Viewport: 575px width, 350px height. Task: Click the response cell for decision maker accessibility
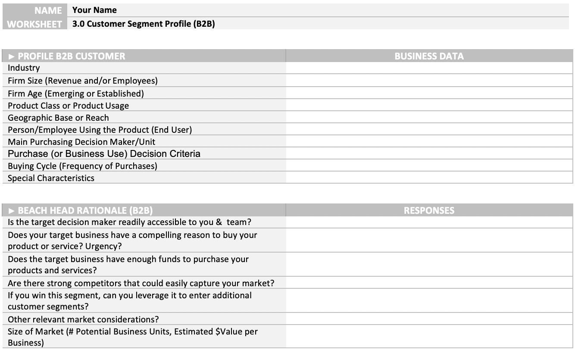click(429, 222)
